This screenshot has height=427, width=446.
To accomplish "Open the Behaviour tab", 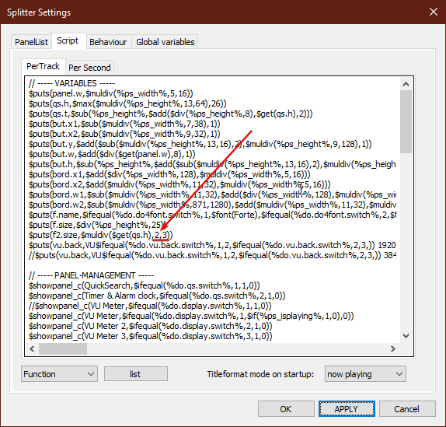I will click(x=108, y=42).
